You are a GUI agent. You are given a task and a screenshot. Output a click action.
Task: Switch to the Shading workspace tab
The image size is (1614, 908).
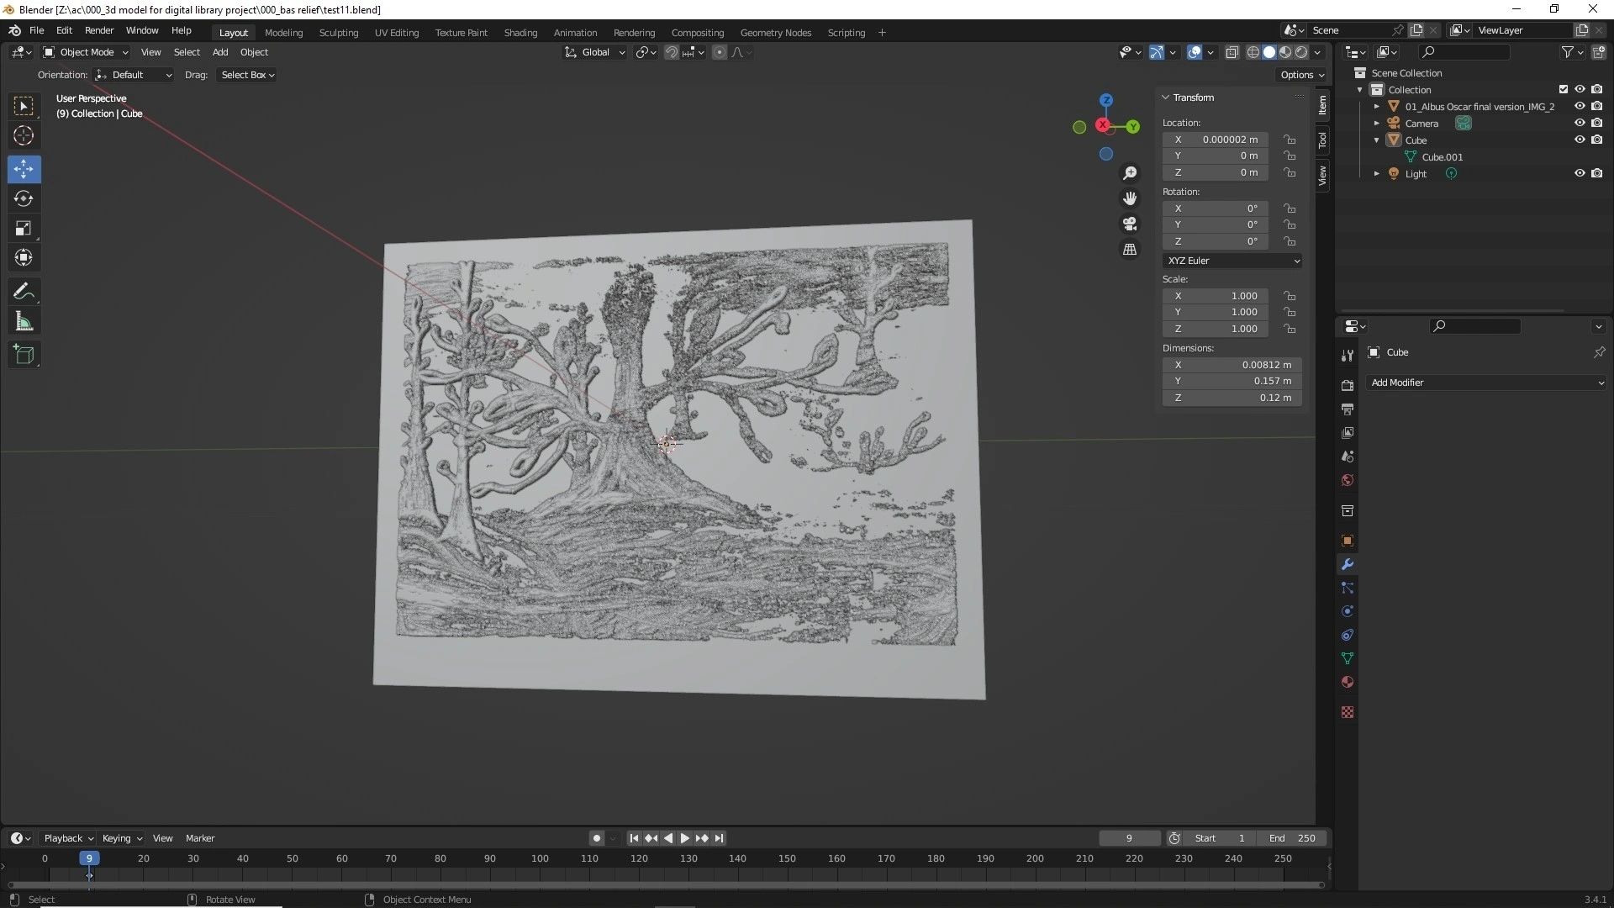pyautogui.click(x=520, y=33)
